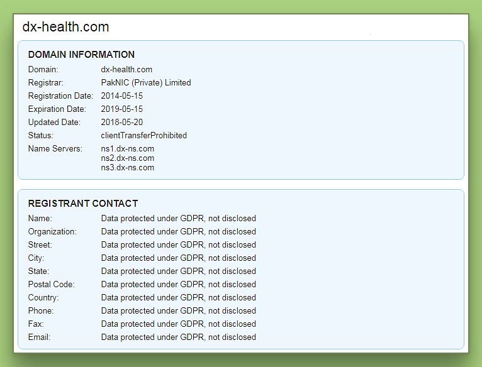Screen dimensions: 482x367
Task: Click the dx-health.com Domain value
Action: click(x=126, y=70)
